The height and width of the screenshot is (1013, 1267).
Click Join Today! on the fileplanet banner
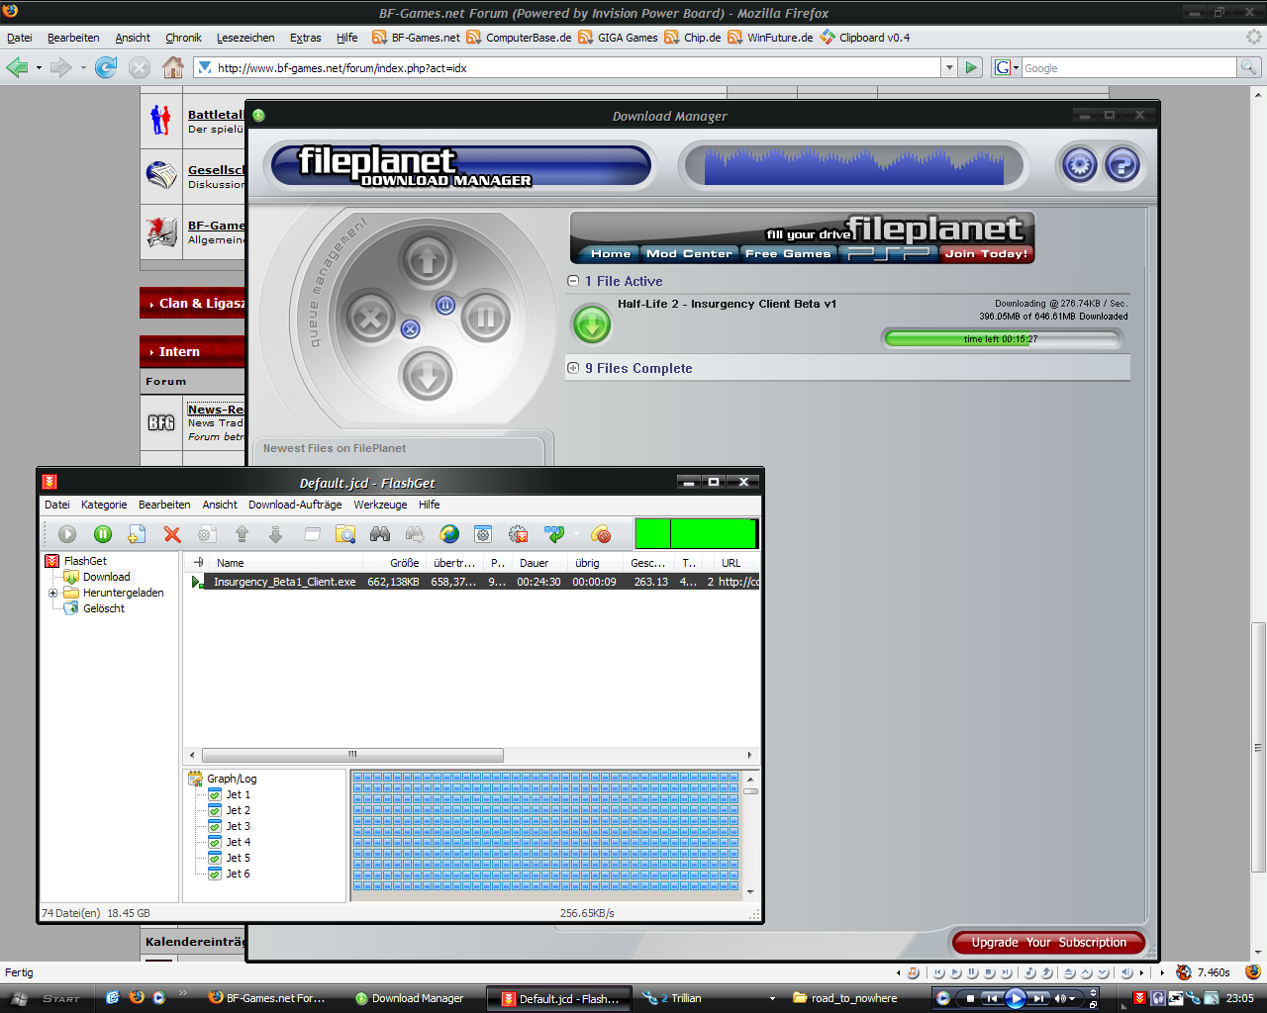tap(986, 253)
